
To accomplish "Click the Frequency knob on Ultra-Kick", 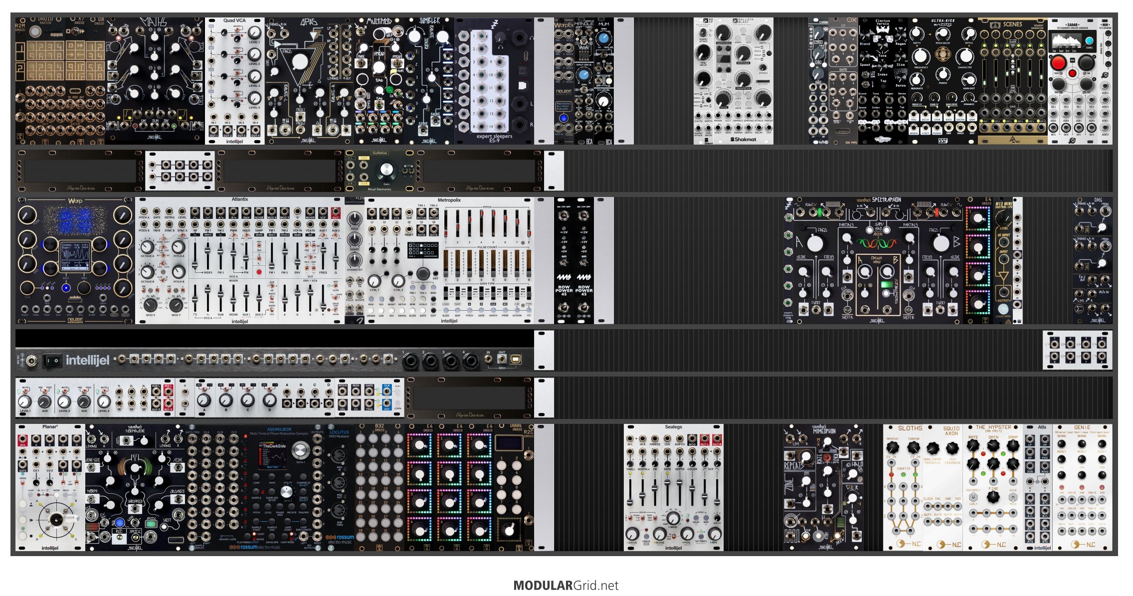I will tap(921, 56).
